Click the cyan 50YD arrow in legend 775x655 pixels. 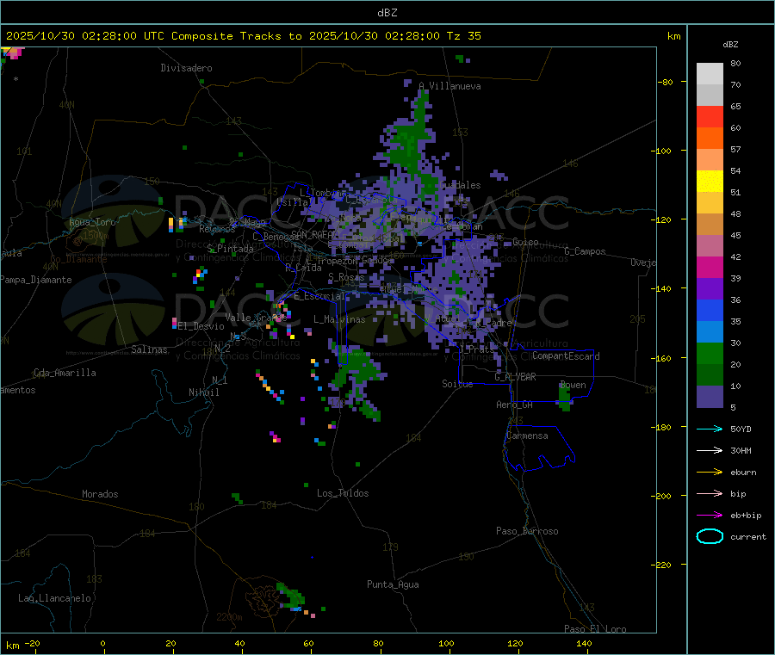(x=710, y=429)
